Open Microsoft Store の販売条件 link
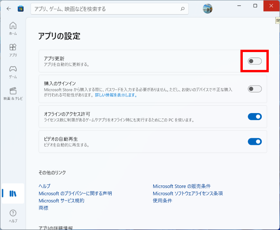Image resolution: width=280 pixels, height=230 pixels. [x=181, y=186]
